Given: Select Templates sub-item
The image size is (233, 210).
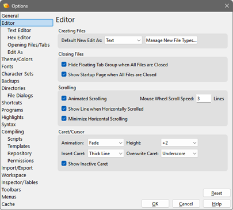Looking at the screenshot, I should tap(19, 146).
